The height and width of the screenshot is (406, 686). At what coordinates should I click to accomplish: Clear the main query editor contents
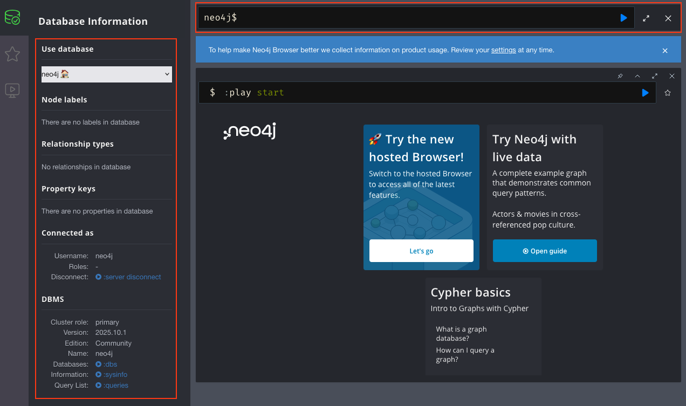click(668, 18)
